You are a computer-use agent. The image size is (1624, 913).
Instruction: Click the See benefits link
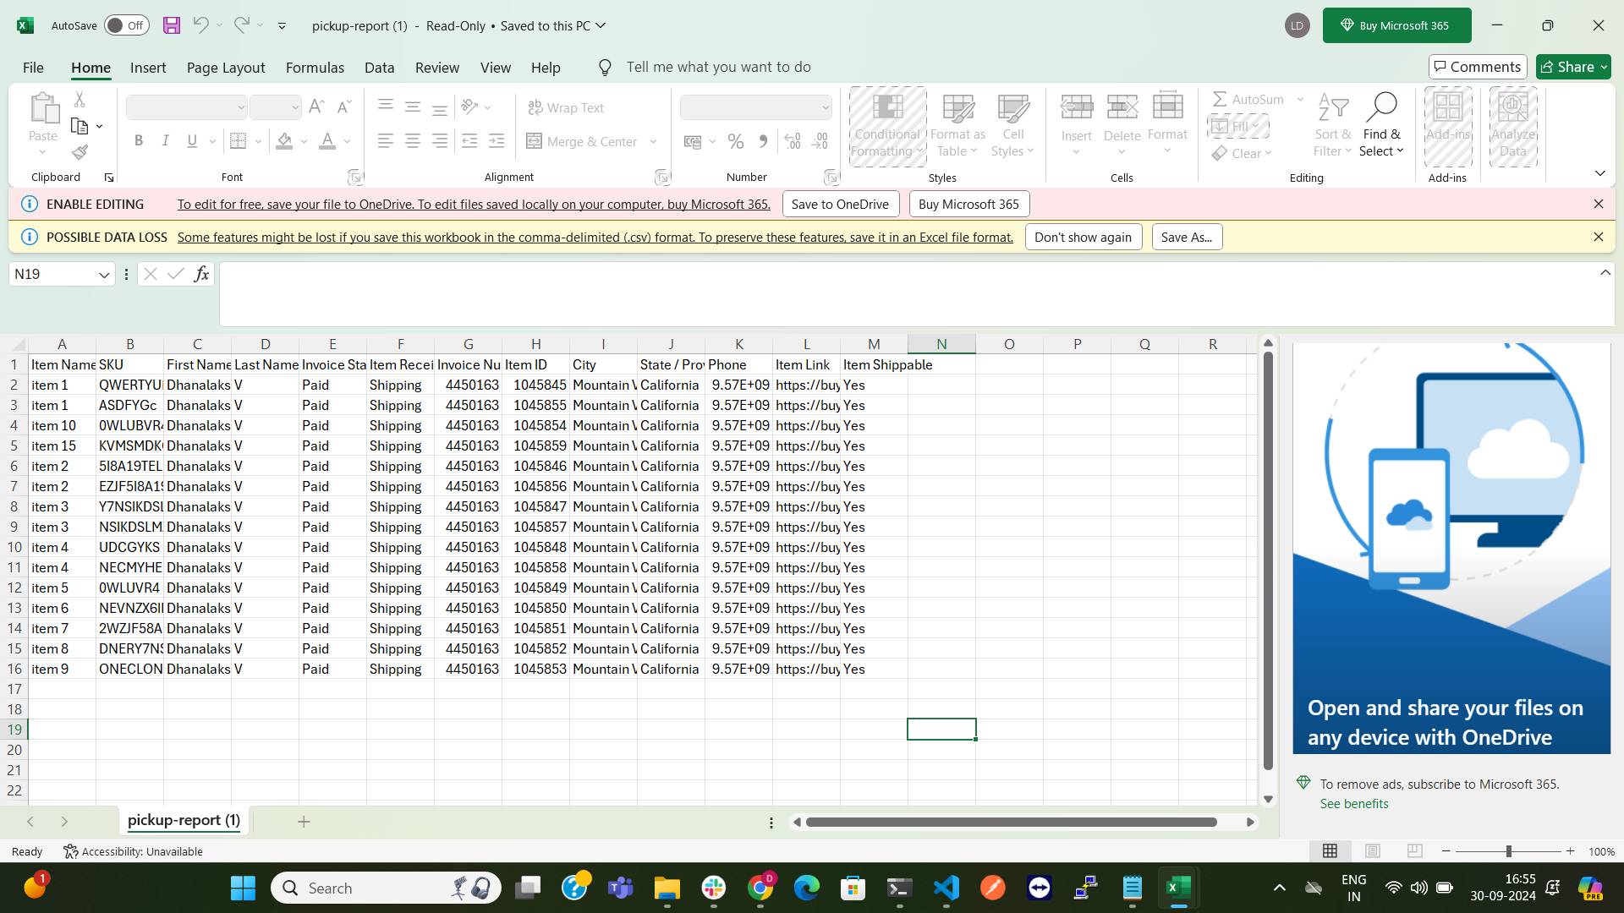point(1353,804)
